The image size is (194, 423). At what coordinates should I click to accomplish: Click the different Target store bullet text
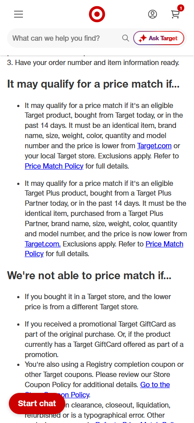[98, 302]
